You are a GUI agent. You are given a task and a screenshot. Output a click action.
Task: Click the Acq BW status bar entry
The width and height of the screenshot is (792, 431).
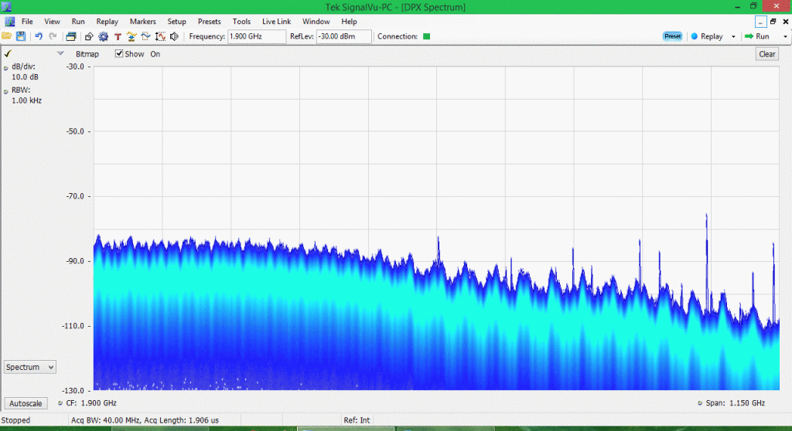pos(145,420)
